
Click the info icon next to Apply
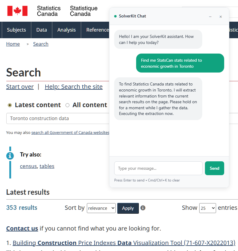pyautogui.click(x=143, y=208)
